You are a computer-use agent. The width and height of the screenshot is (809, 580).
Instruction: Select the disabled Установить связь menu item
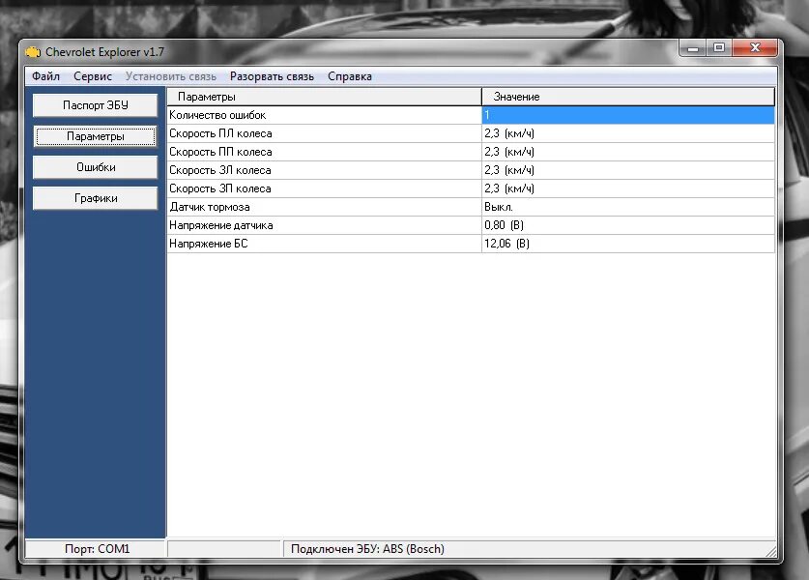(171, 76)
